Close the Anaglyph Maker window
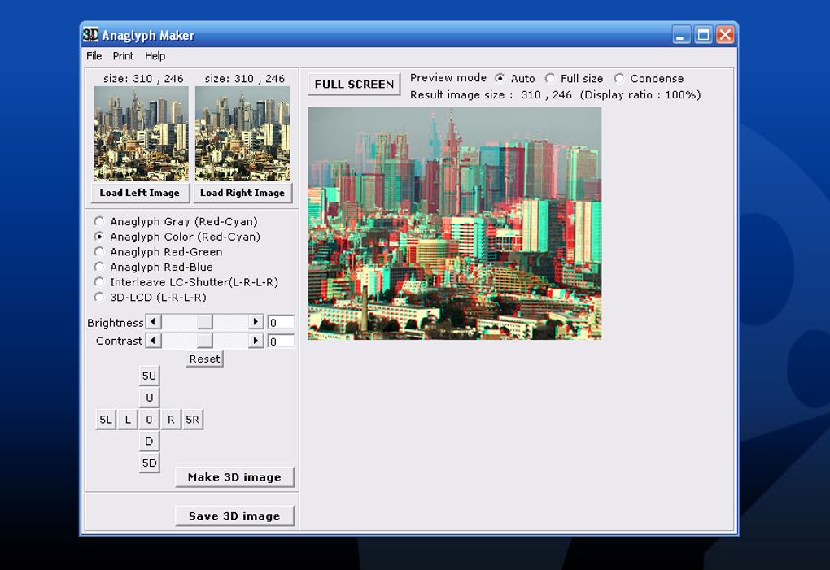The image size is (830, 570). click(x=725, y=35)
